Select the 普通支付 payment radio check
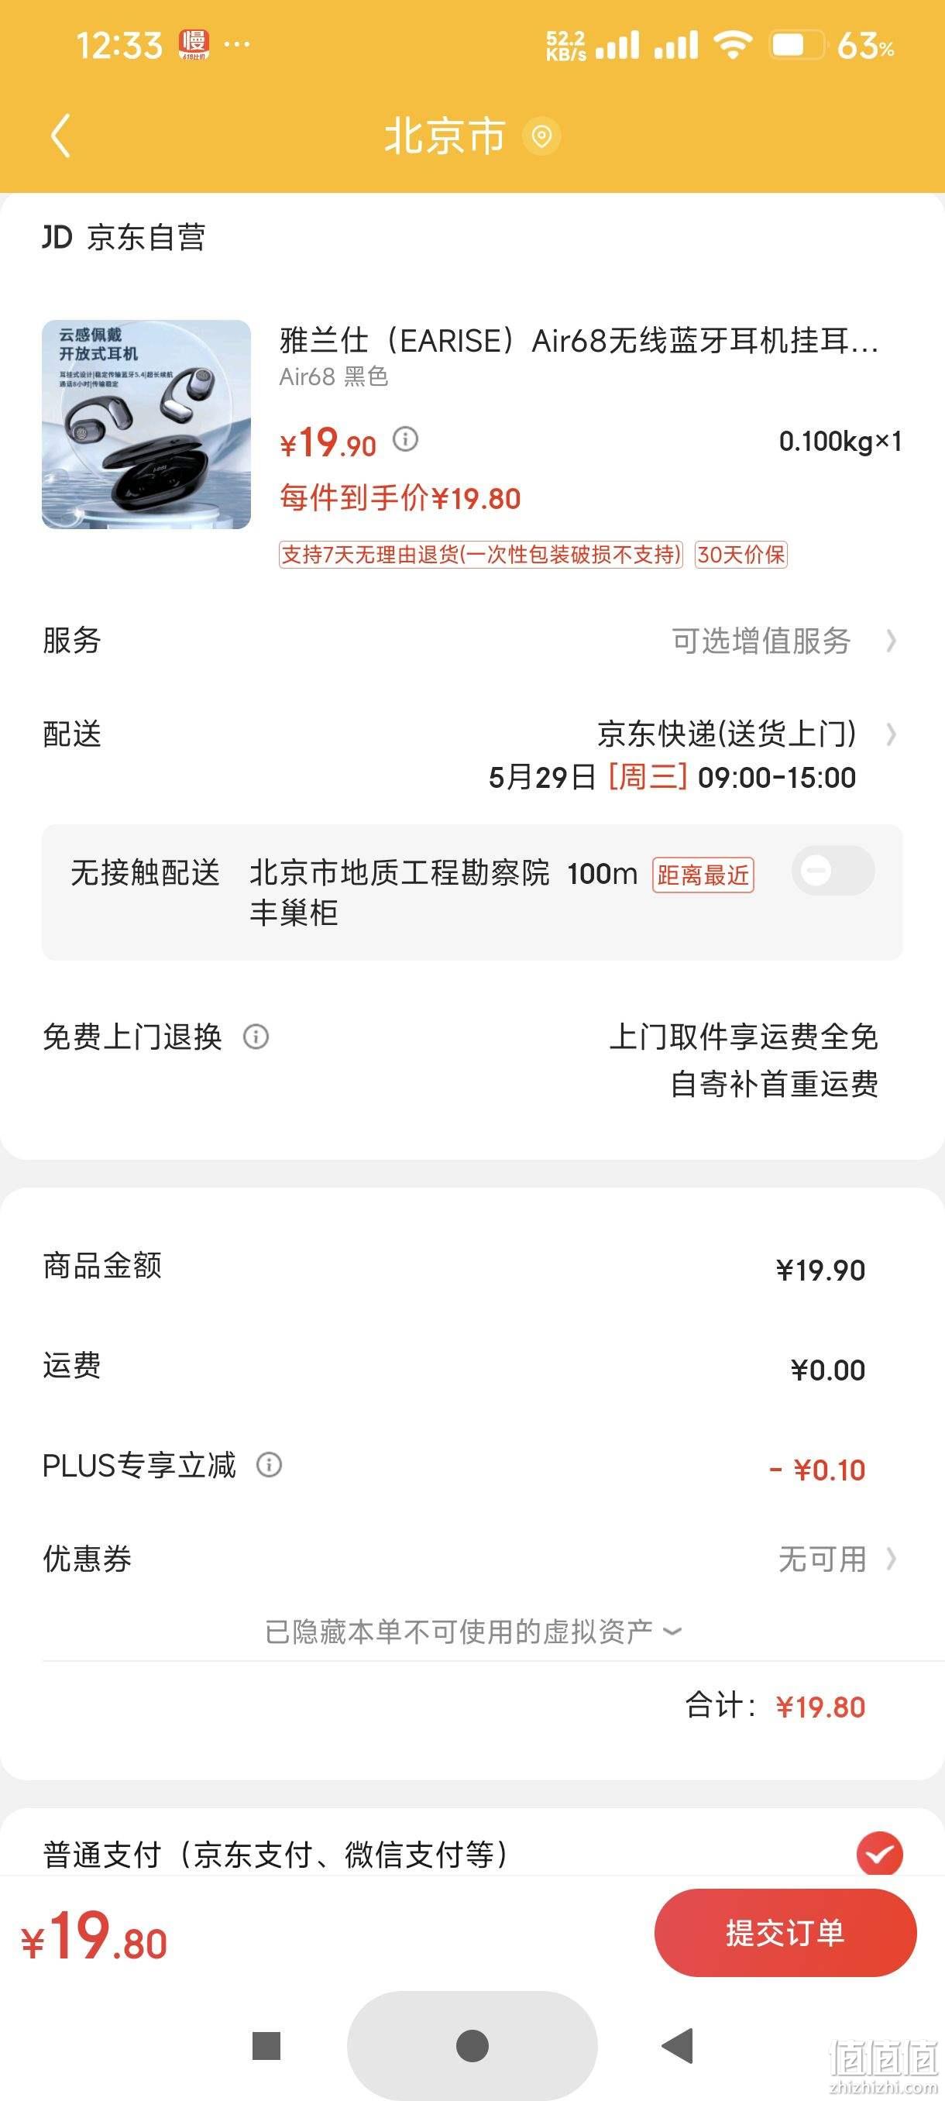 pyautogui.click(x=879, y=1854)
